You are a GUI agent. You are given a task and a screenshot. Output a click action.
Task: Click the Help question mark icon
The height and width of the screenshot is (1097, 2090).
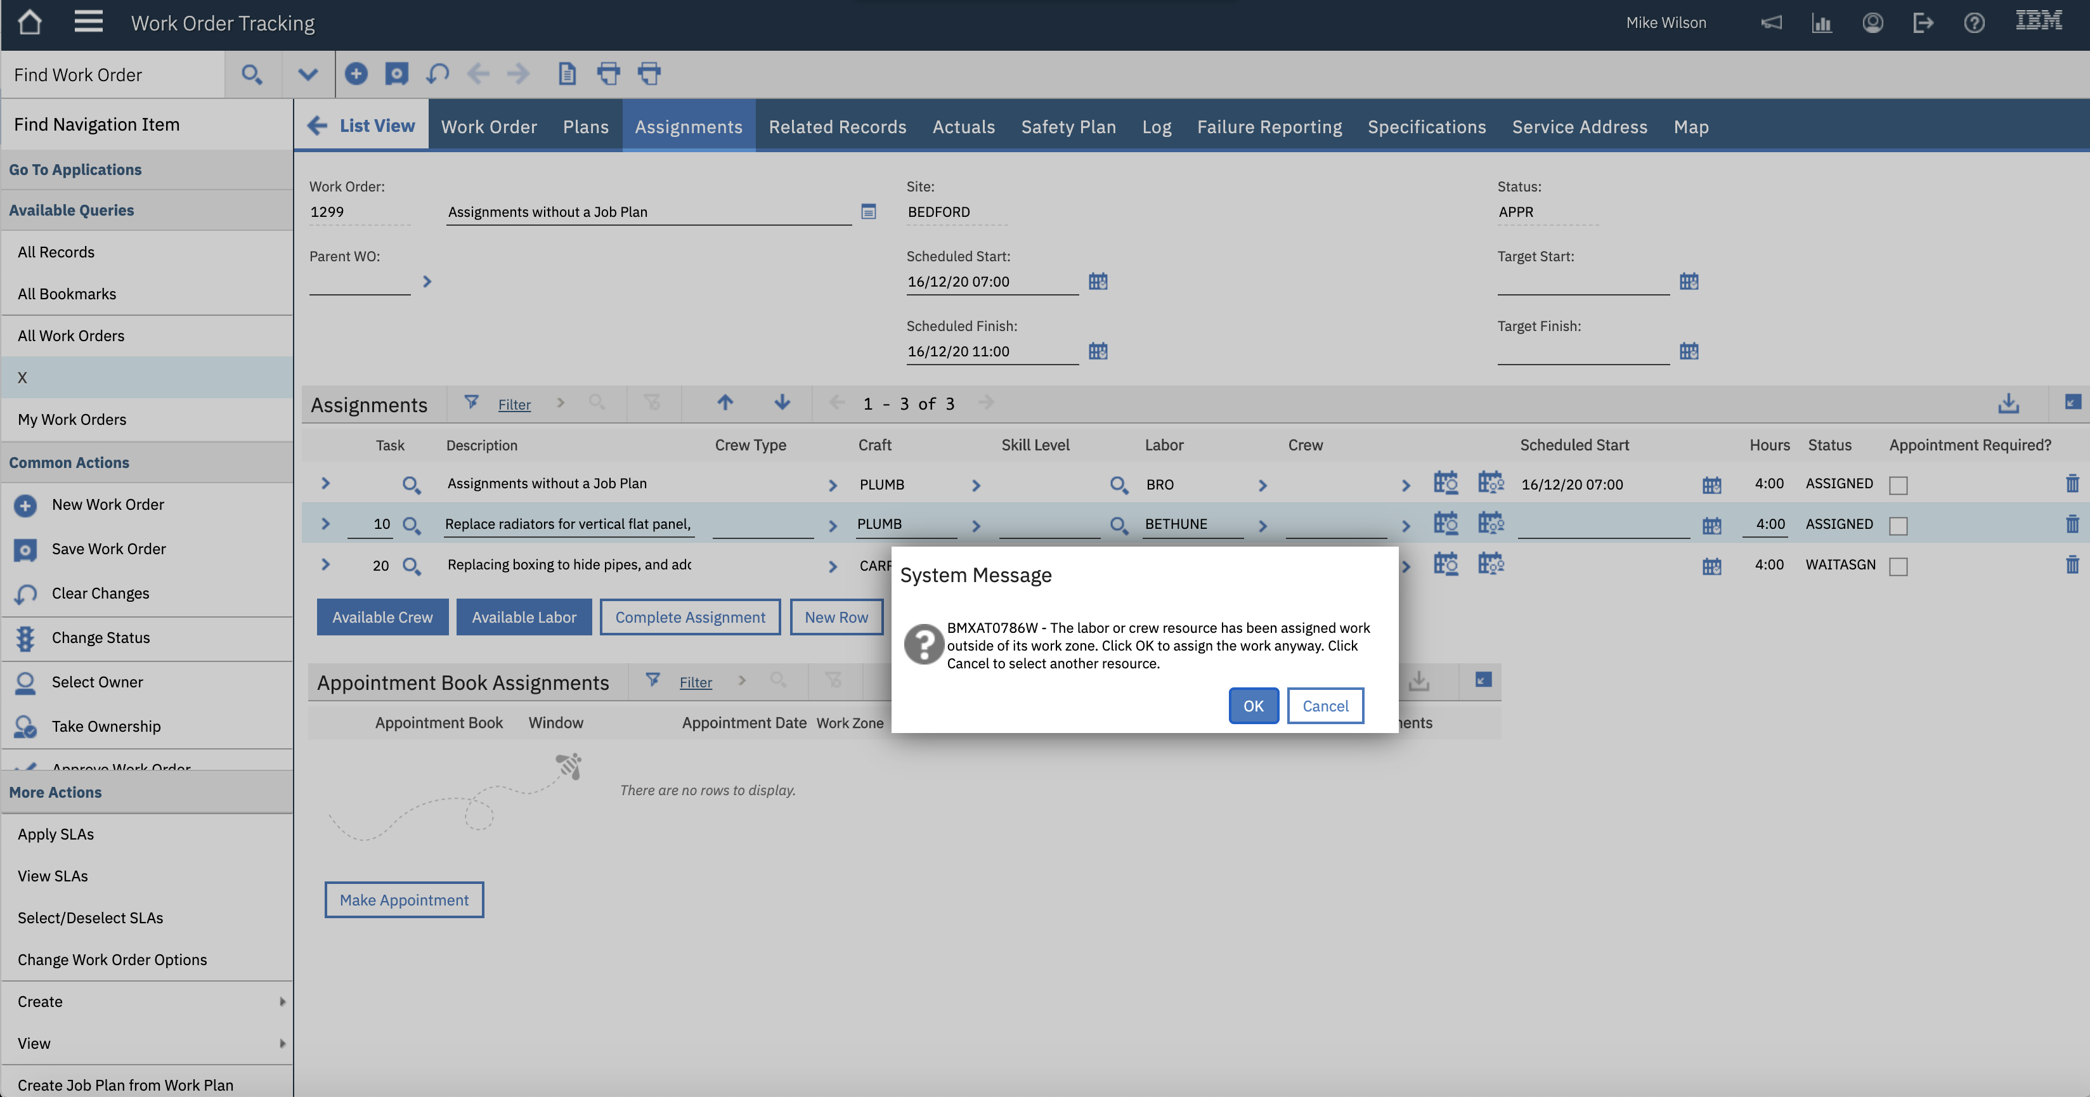point(1974,23)
